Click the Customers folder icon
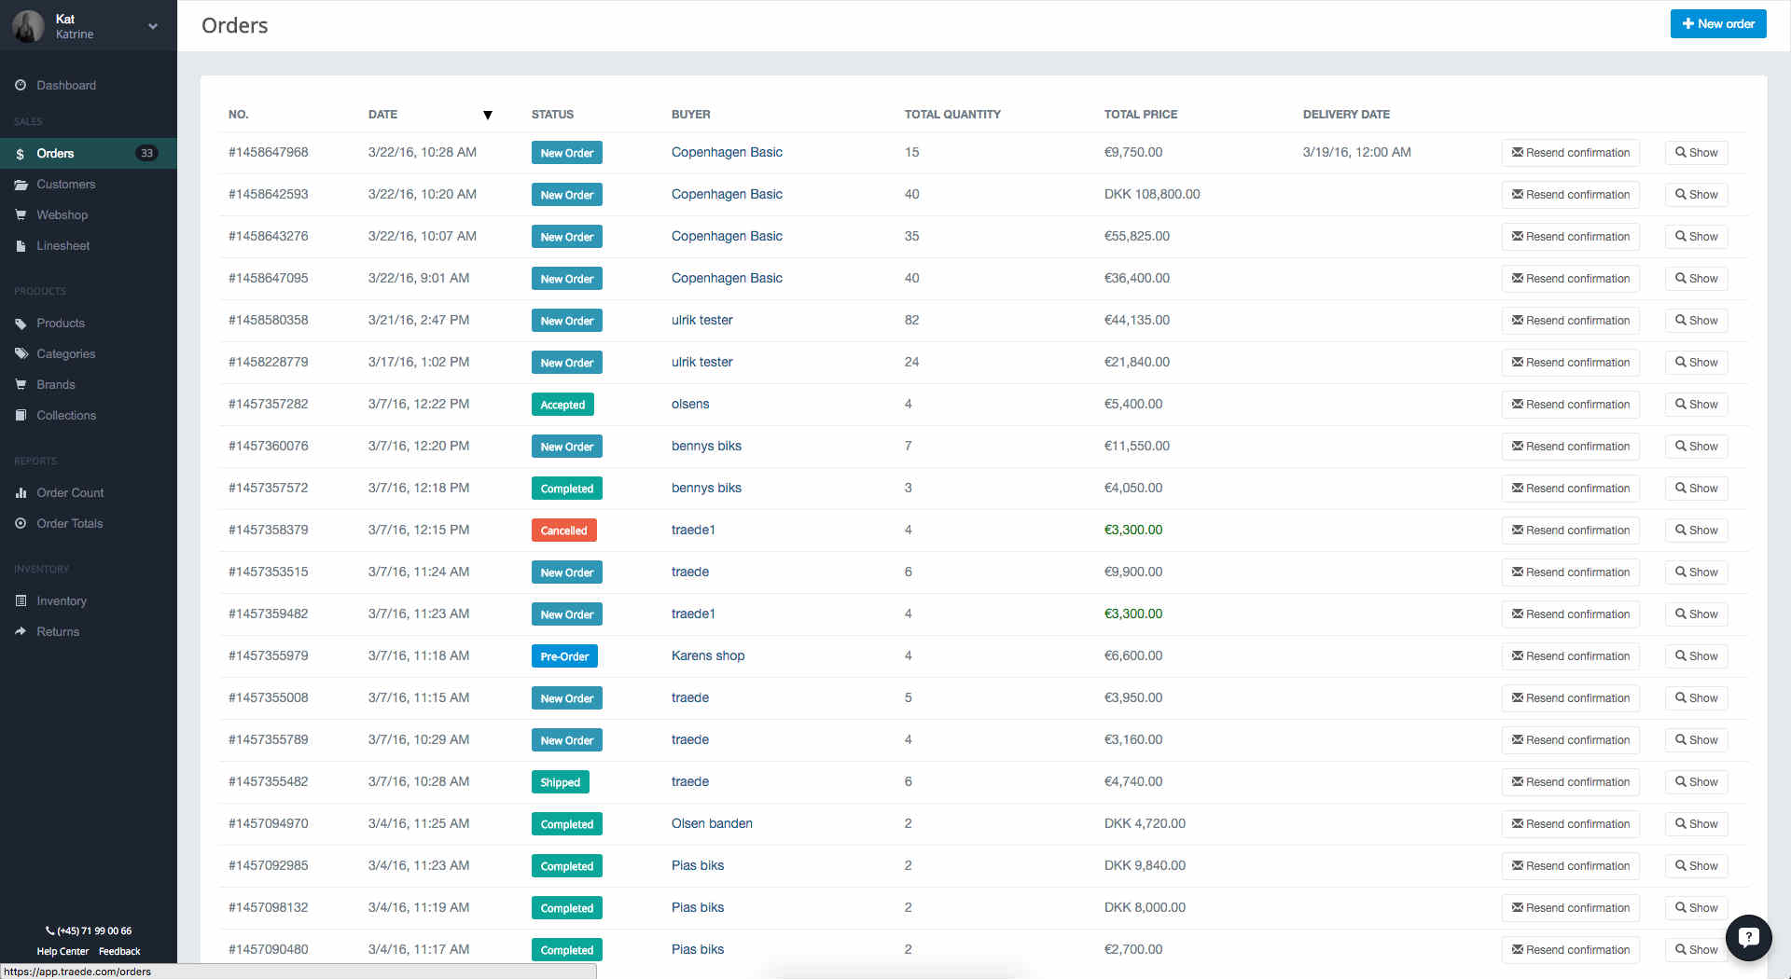 21,185
